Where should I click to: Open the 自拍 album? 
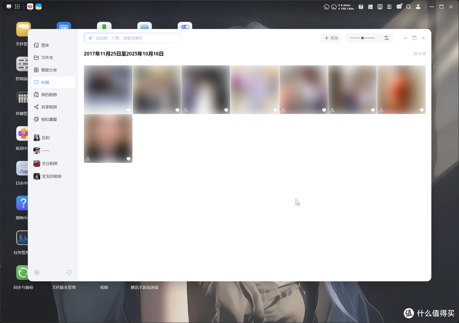coord(53,137)
